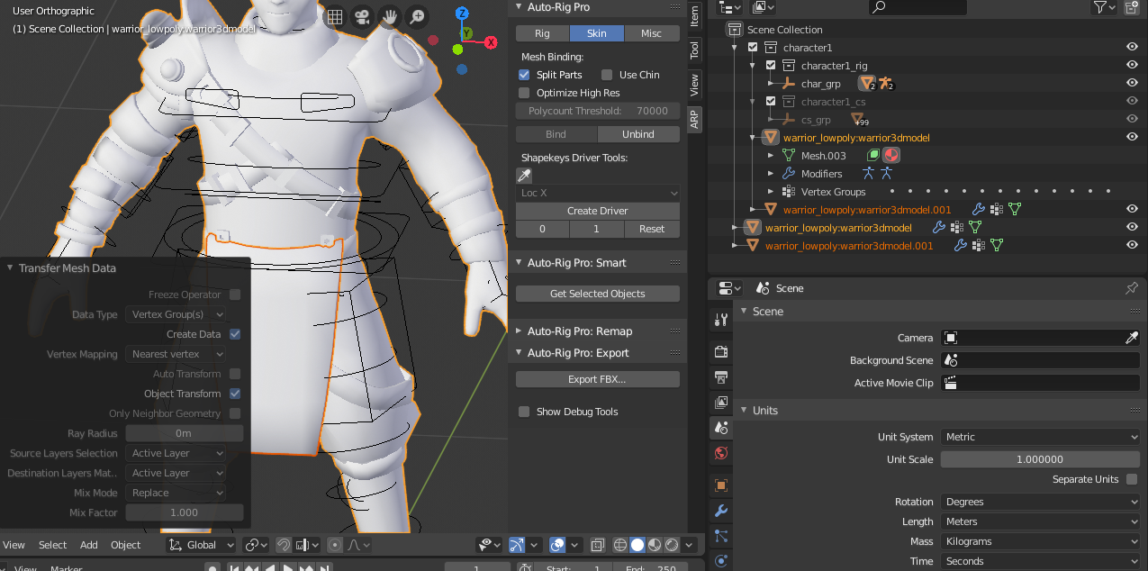The image size is (1148, 571).
Task: Open the World properties tab
Action: [720, 452]
